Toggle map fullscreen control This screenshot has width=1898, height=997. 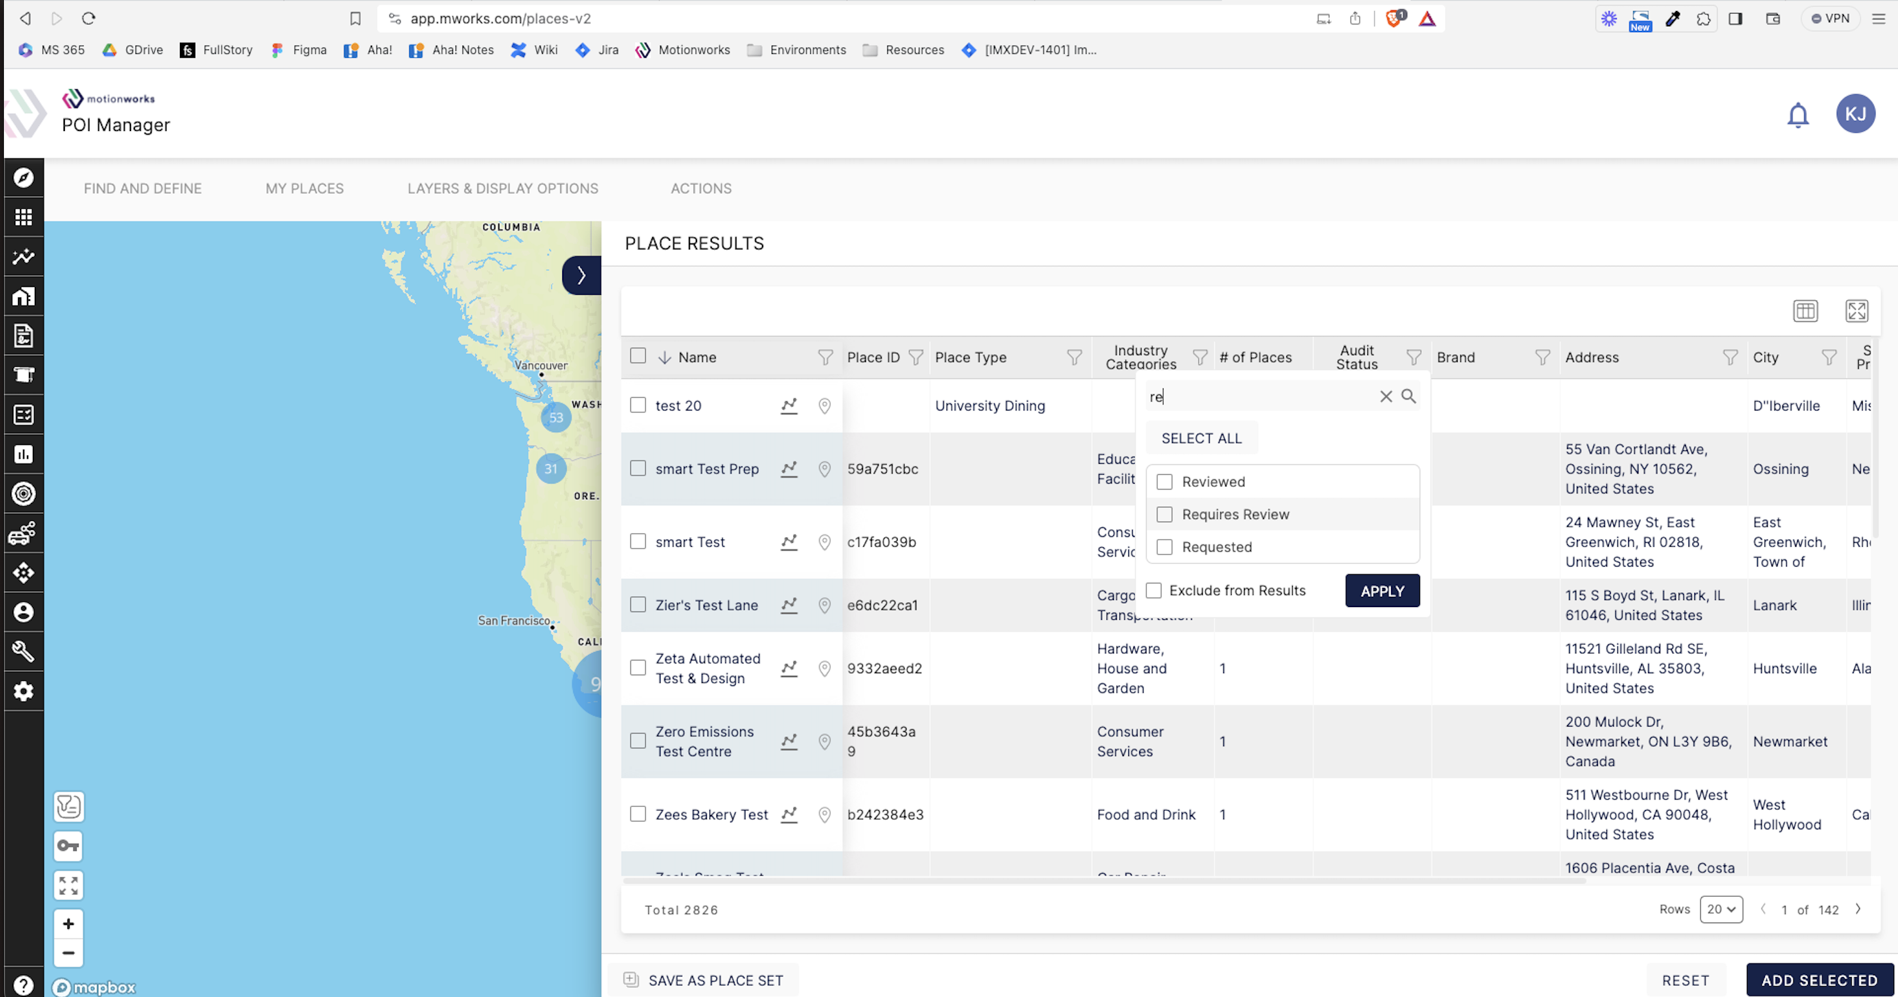tap(69, 885)
